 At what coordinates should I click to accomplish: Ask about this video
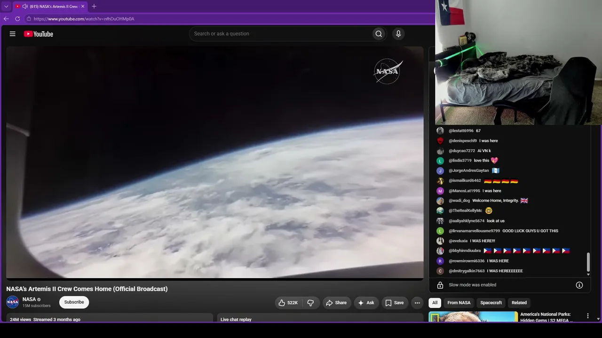click(x=366, y=303)
